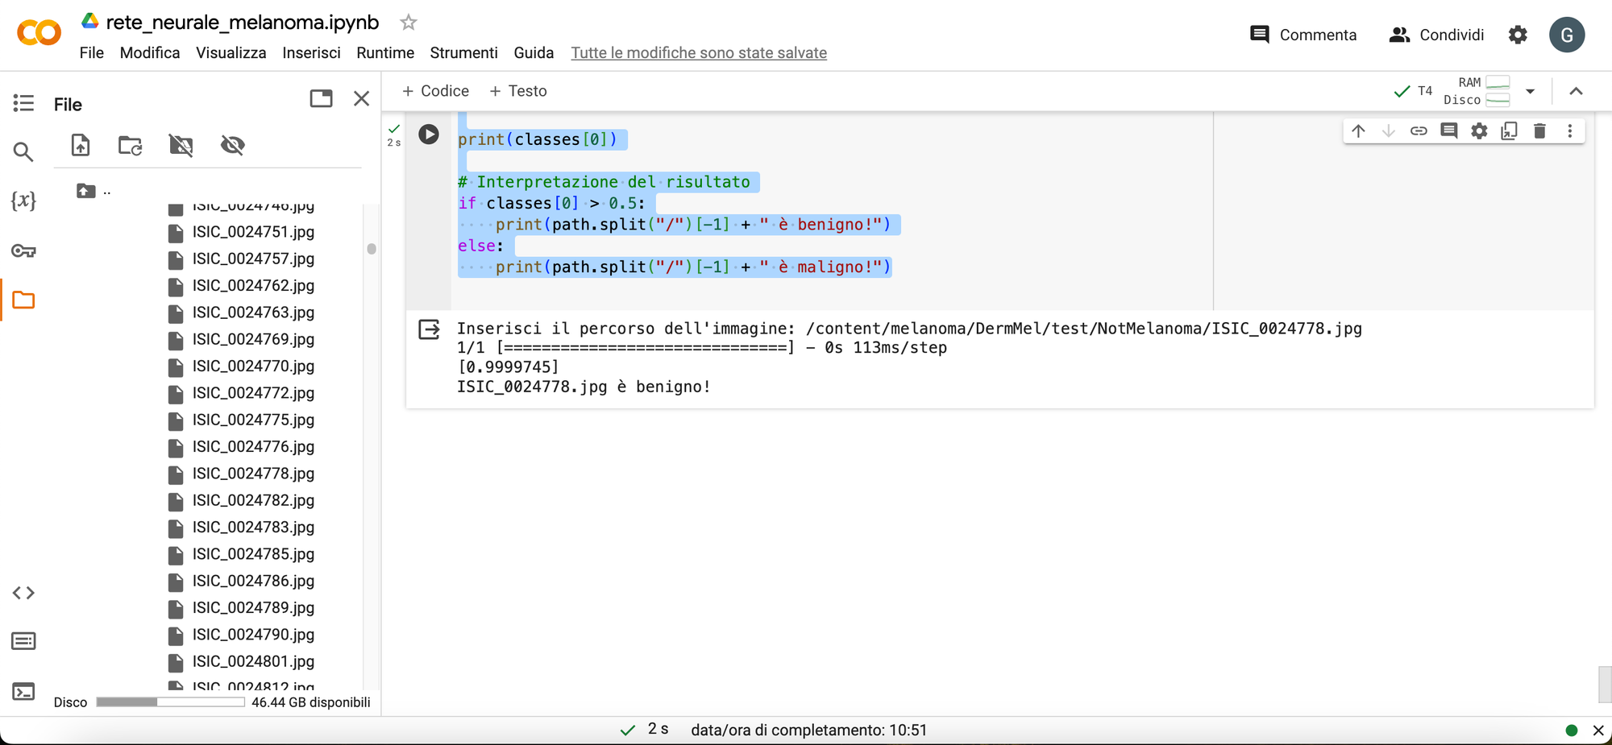Image resolution: width=1612 pixels, height=745 pixels.
Task: Mirror cell in tab icon
Action: pos(1509,130)
